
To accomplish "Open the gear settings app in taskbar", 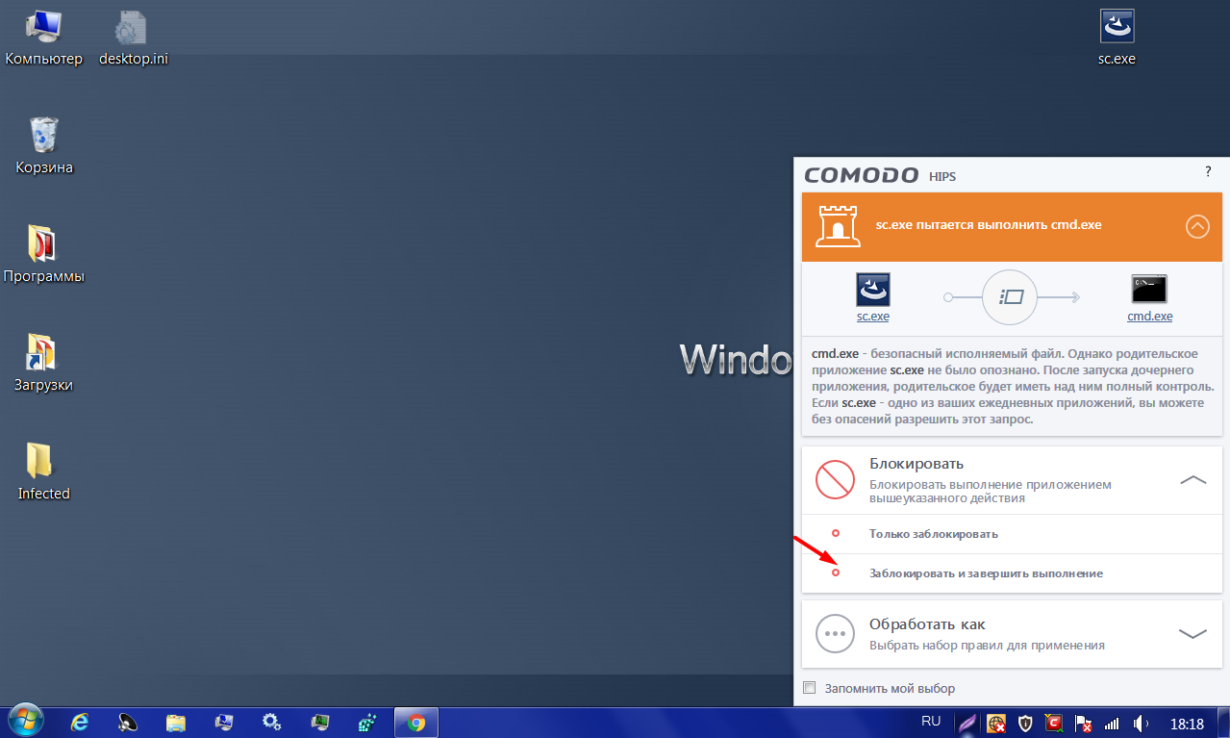I will coord(271,722).
